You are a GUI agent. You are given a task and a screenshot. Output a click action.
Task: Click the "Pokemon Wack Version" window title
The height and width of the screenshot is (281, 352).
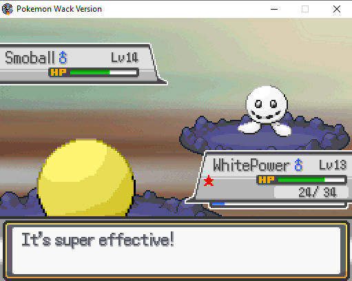pyautogui.click(x=59, y=9)
